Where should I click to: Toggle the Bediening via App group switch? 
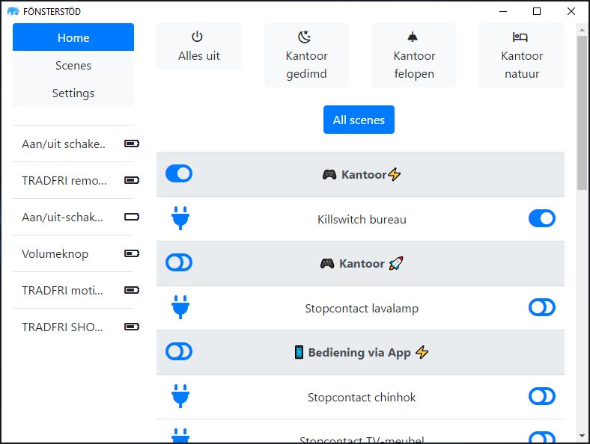pyautogui.click(x=179, y=351)
